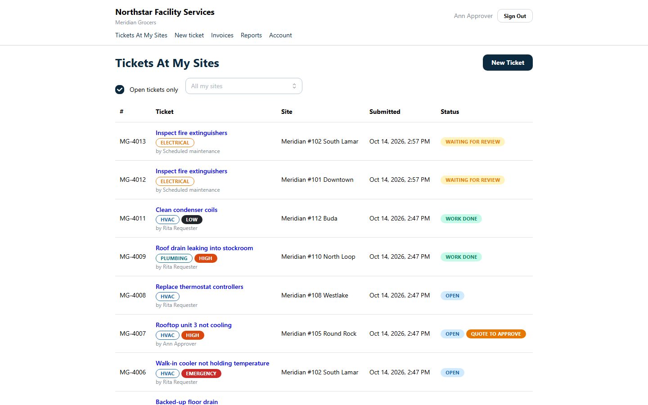Click the PLUMBING category tag
Screen dimensions: 648x405
(x=174, y=258)
